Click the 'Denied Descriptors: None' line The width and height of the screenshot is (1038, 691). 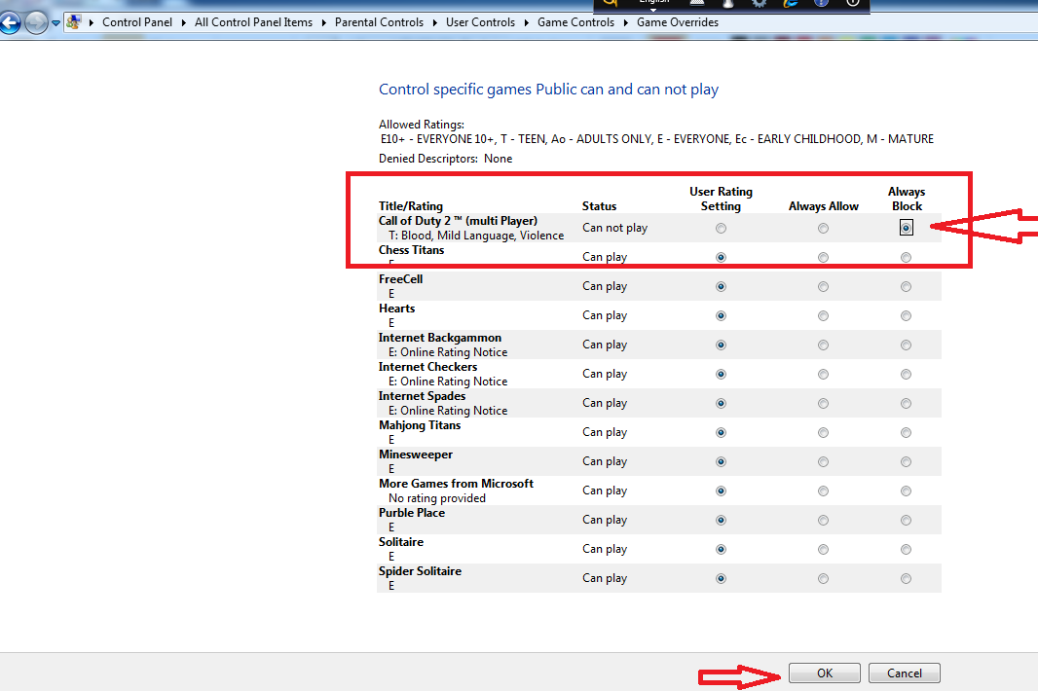point(446,159)
